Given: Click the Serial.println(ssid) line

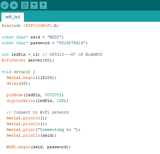Looking at the screenshot, I should pyautogui.click(x=31, y=135).
